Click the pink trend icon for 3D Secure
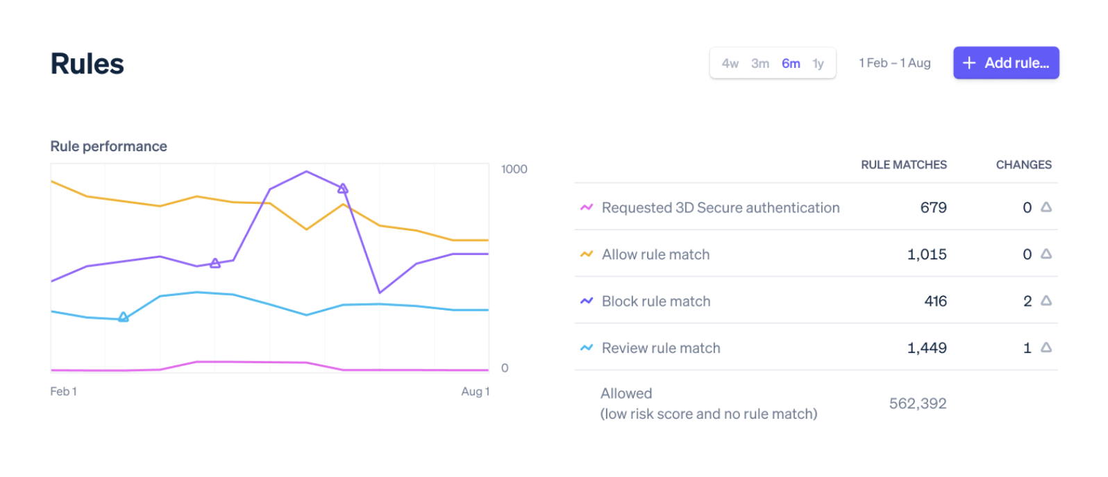 coord(587,207)
